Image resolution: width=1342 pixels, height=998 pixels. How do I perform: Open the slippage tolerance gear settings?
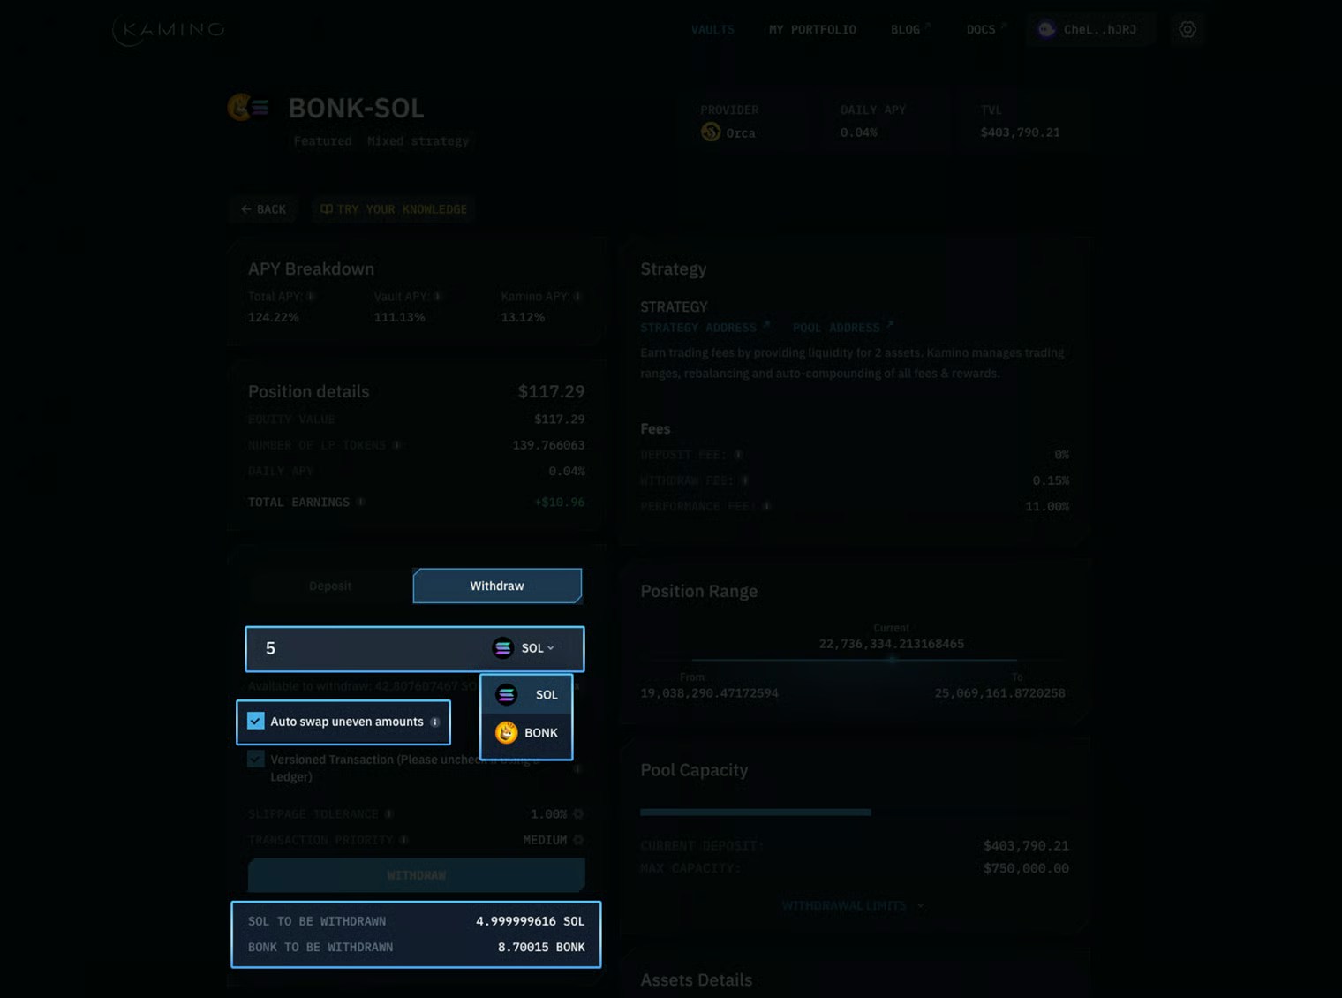(x=577, y=813)
